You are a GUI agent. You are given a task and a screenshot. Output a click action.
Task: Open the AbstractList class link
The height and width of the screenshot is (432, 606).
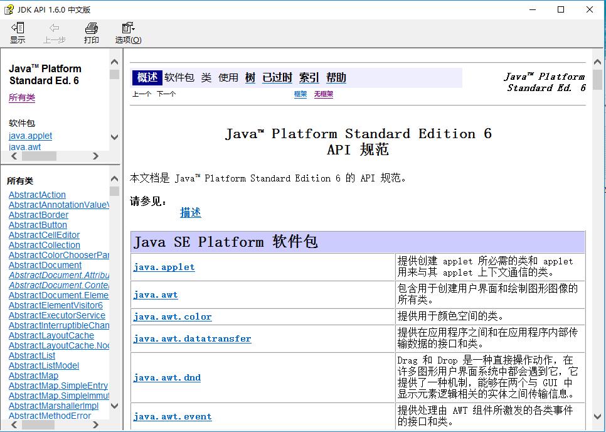point(32,355)
